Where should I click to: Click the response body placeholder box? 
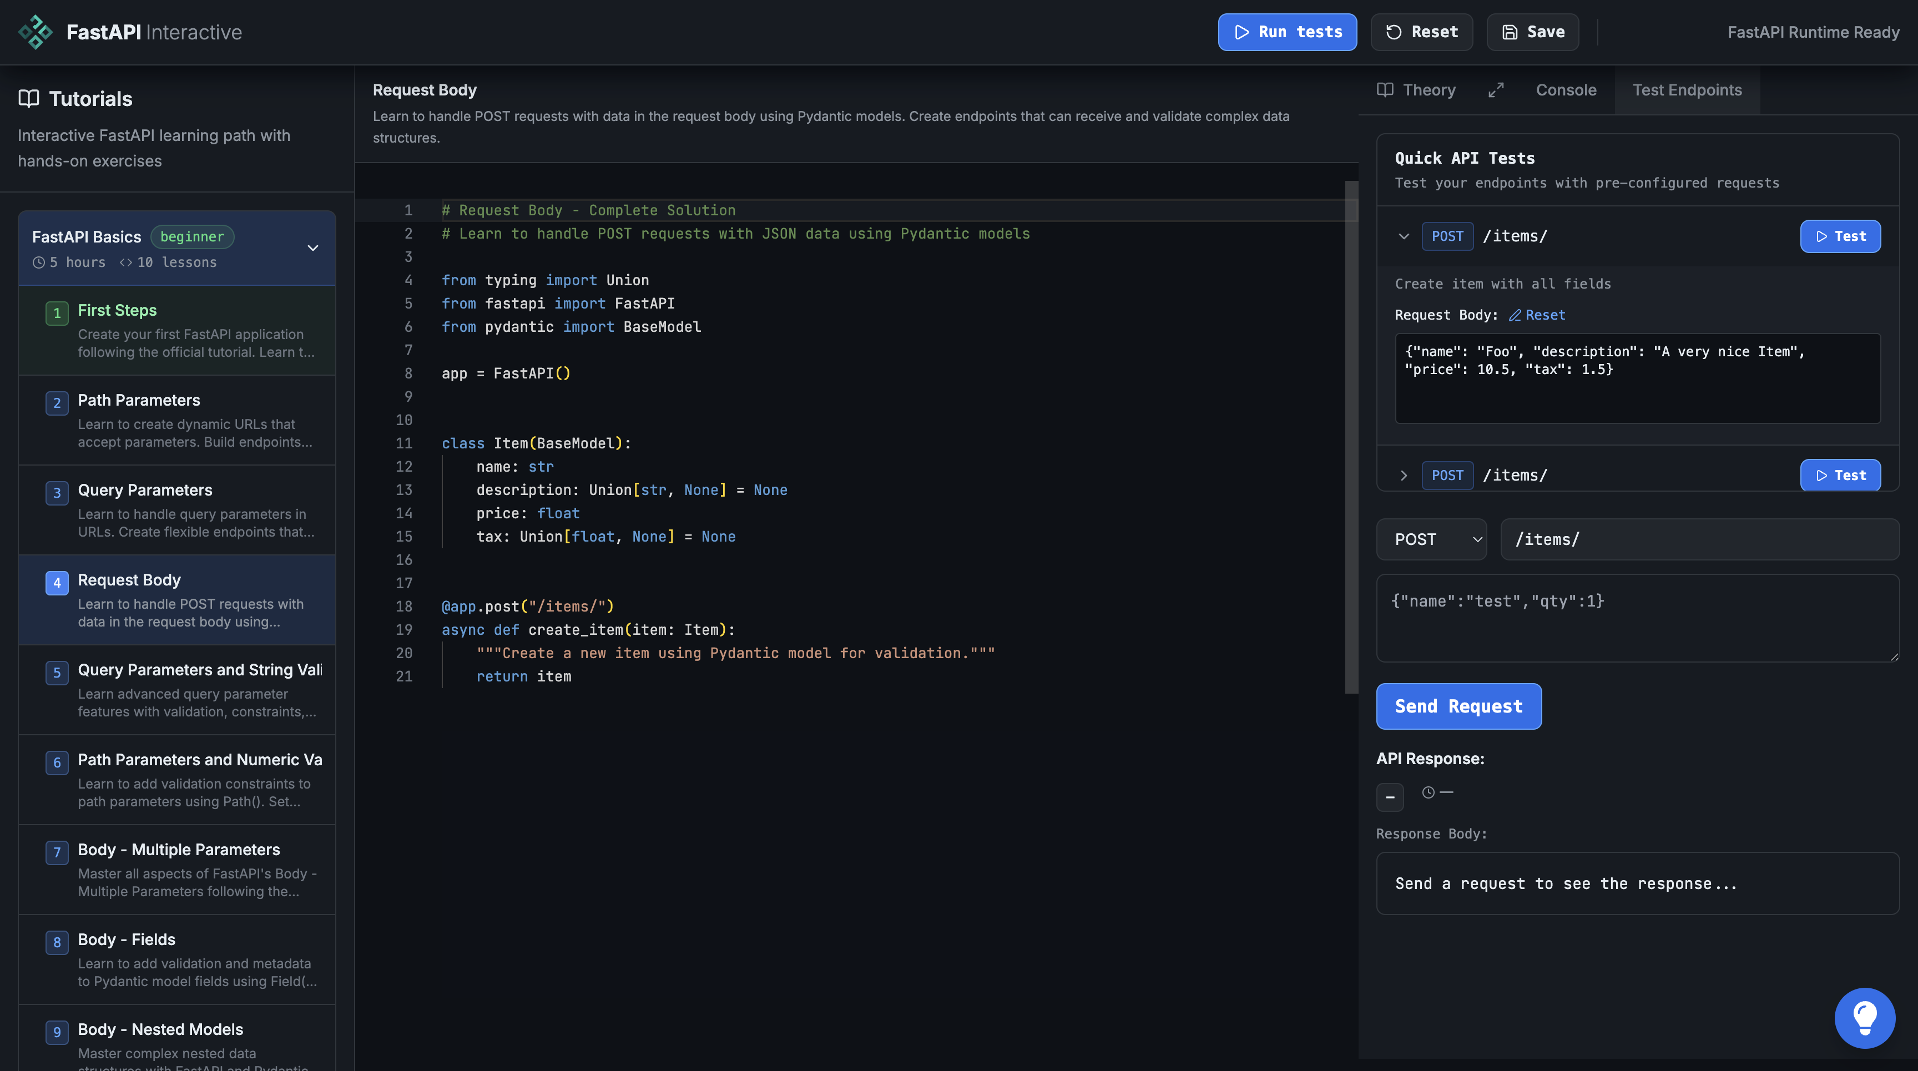tap(1637, 883)
